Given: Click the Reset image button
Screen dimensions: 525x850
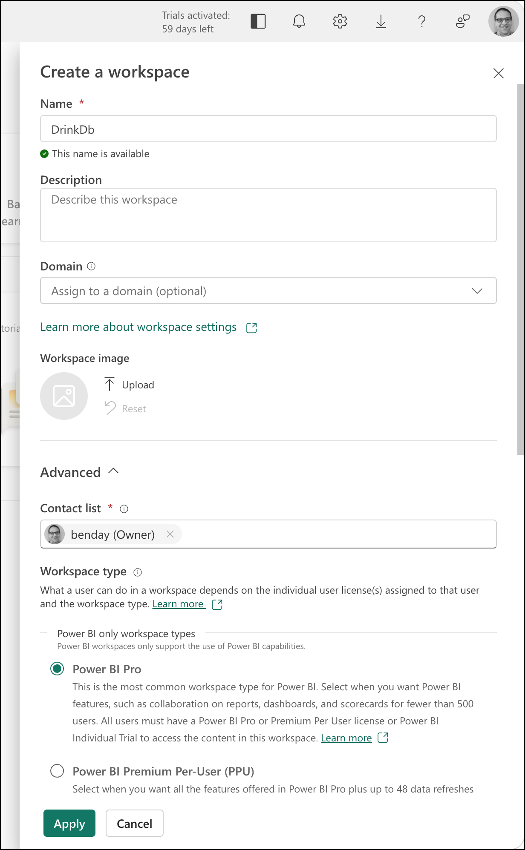Looking at the screenshot, I should tap(126, 408).
